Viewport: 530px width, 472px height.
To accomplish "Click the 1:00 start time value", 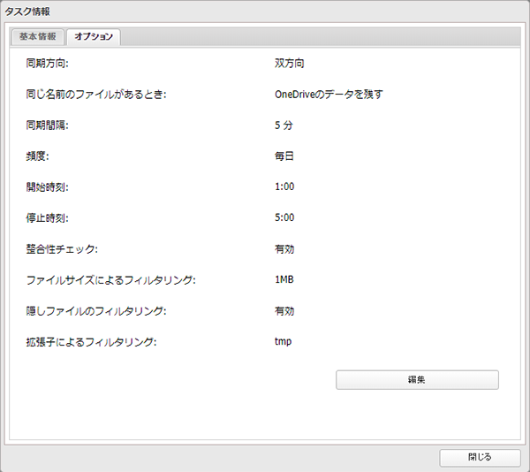I will coord(284,187).
